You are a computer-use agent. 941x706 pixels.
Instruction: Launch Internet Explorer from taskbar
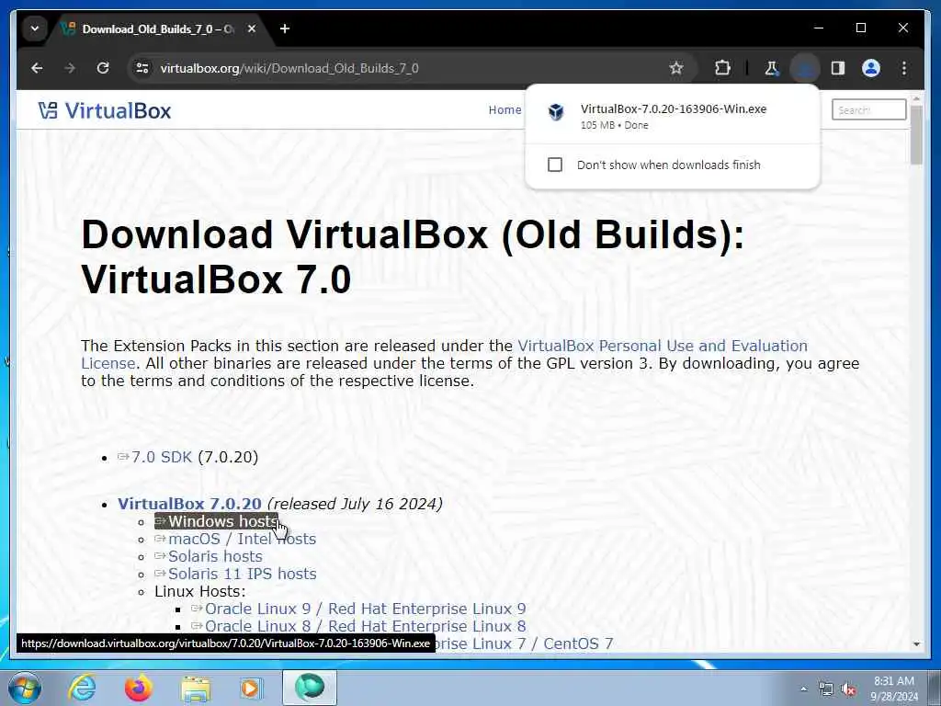82,688
